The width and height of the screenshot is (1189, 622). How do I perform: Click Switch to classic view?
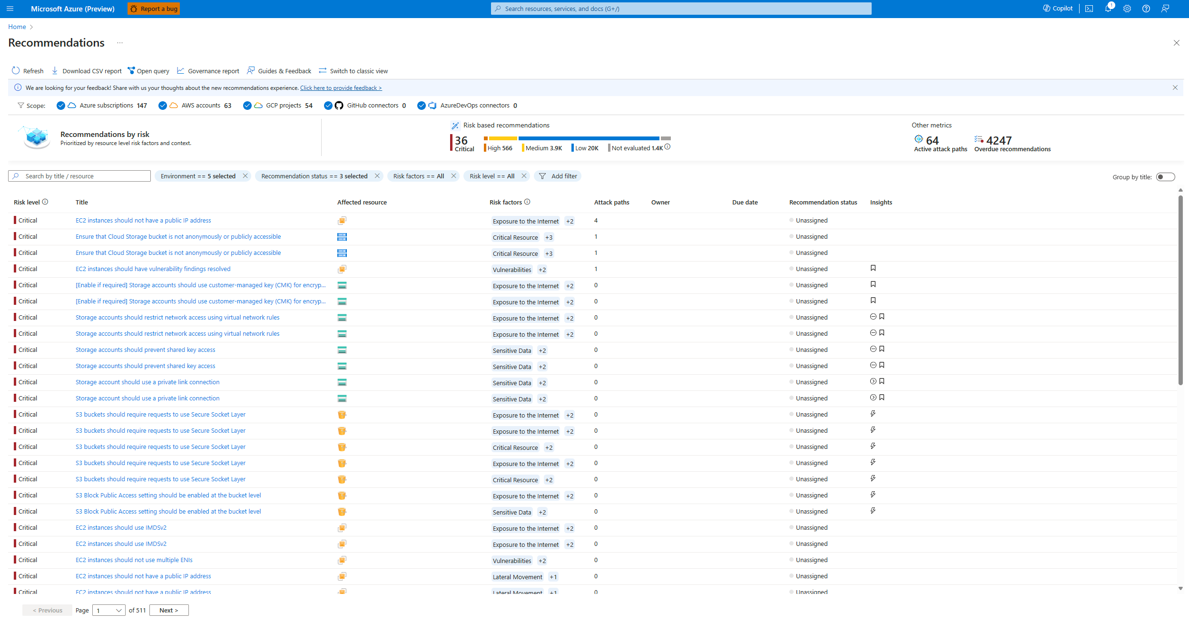[354, 71]
